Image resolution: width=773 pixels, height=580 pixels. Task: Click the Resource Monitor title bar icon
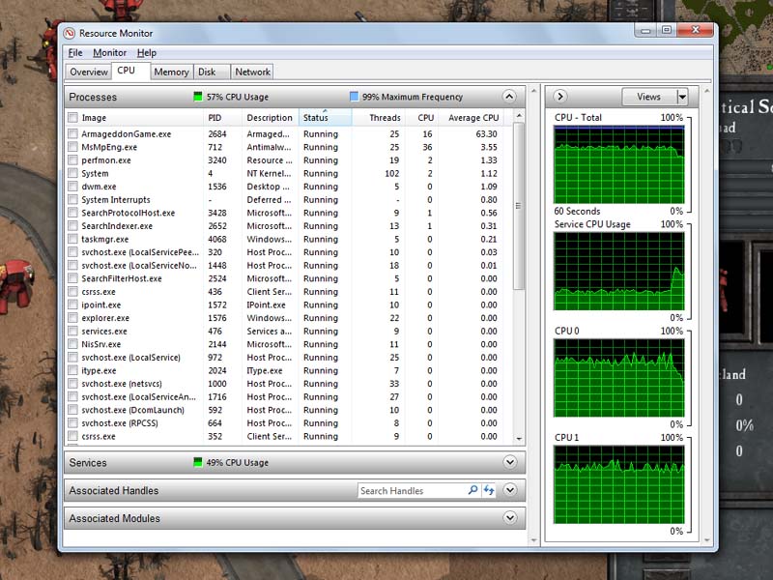(70, 33)
